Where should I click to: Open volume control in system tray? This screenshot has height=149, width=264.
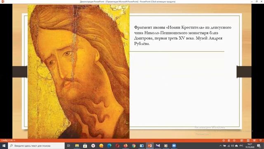[x=233, y=146]
